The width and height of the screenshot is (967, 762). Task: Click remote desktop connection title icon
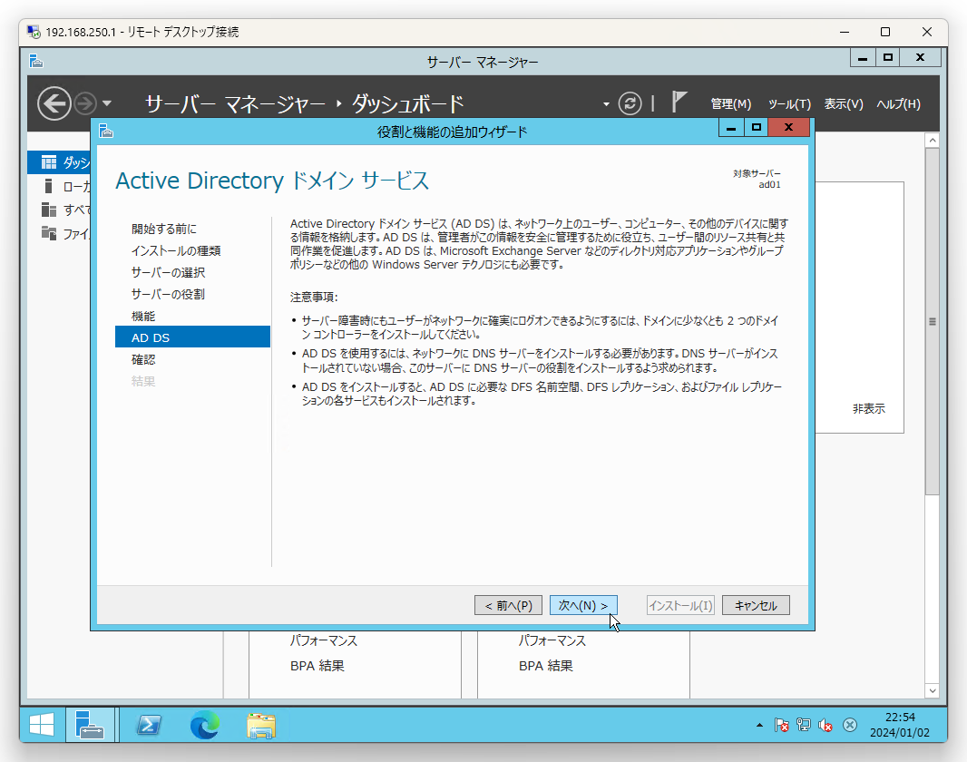(x=34, y=32)
